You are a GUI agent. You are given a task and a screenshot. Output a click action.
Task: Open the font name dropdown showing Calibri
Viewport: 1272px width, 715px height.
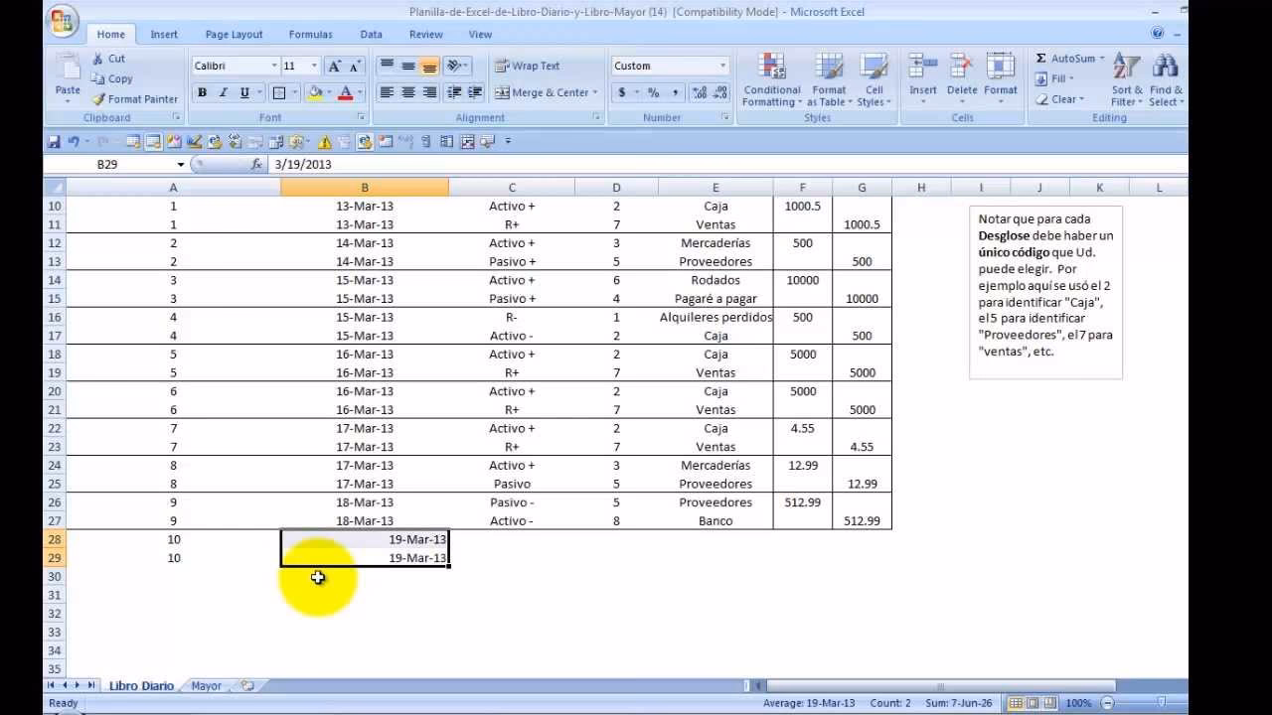point(276,65)
